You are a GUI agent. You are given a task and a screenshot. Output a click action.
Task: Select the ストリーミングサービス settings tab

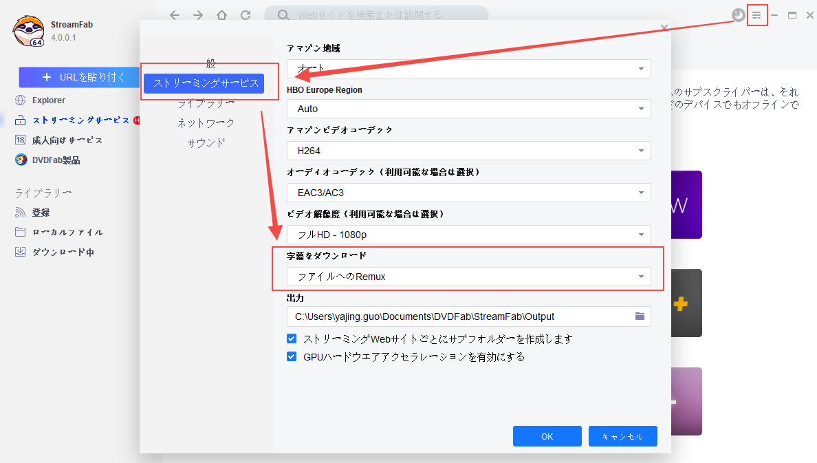[x=204, y=83]
